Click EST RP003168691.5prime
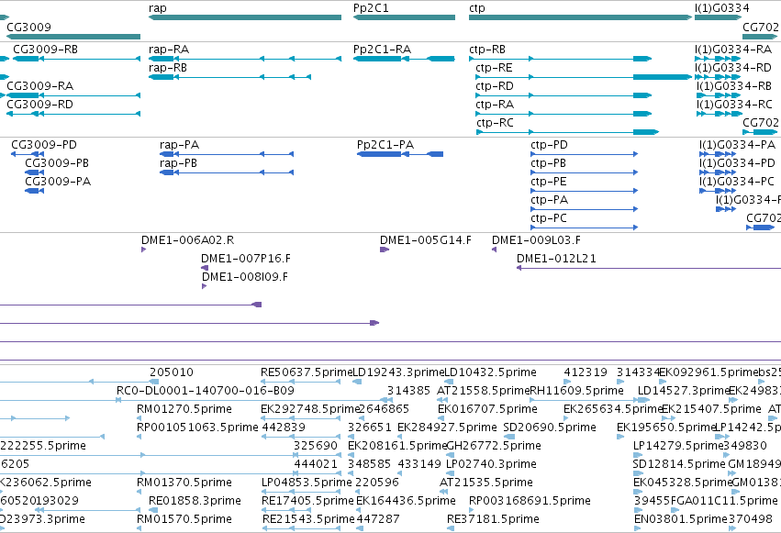 pos(530,501)
